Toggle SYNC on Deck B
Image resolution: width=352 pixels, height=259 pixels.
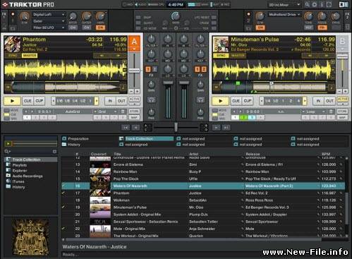[221, 56]
